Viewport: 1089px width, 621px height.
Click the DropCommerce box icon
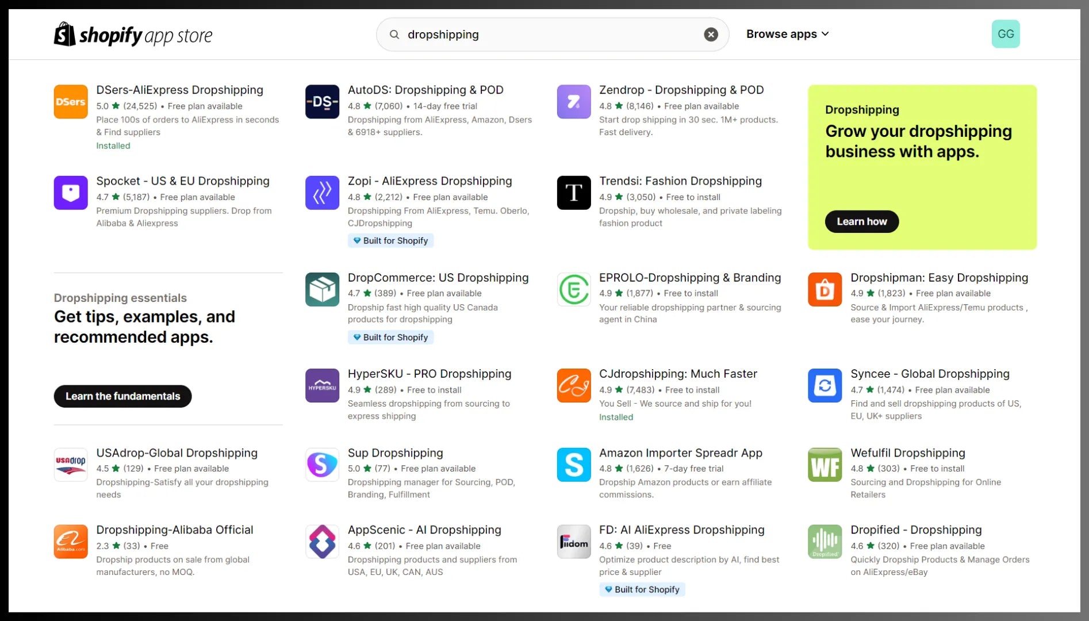[322, 289]
